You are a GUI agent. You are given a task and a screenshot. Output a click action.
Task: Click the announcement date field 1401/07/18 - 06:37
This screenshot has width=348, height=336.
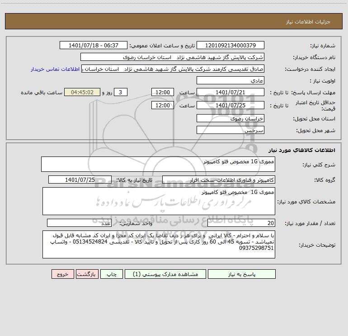(94, 45)
